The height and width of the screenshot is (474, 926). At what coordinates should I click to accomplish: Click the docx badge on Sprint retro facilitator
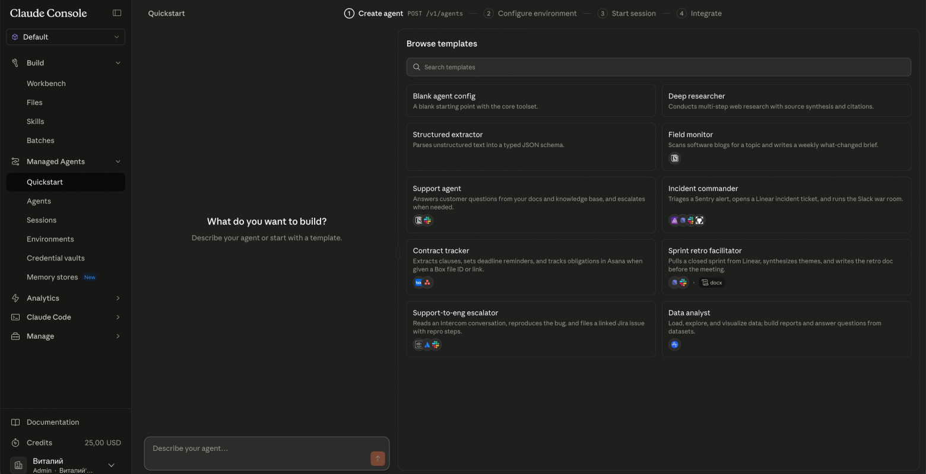click(712, 282)
